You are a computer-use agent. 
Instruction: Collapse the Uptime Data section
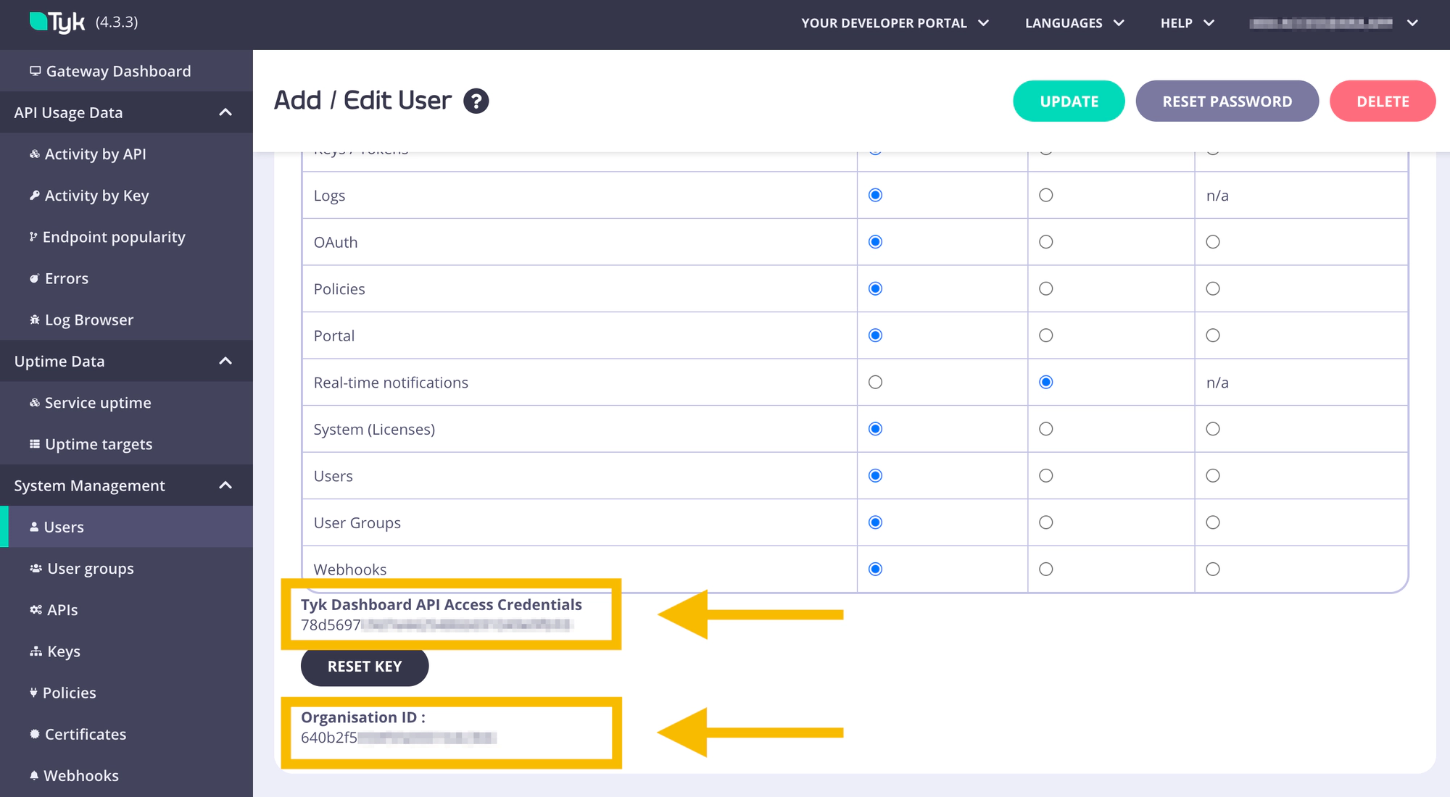225,361
